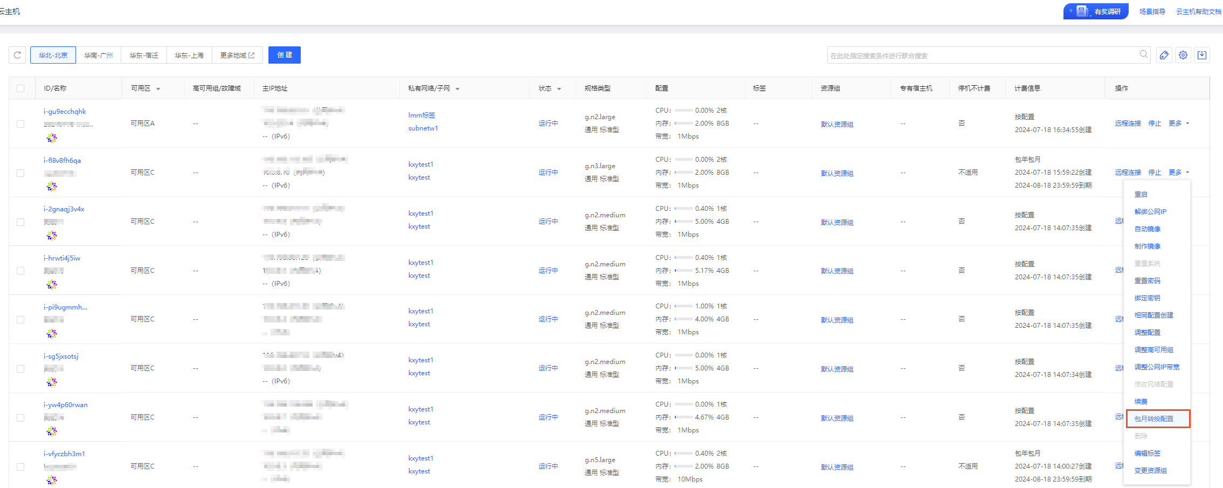Click the OS image icon under i-sg5jxsotsj
The width and height of the screenshot is (1223, 488).
pos(52,382)
